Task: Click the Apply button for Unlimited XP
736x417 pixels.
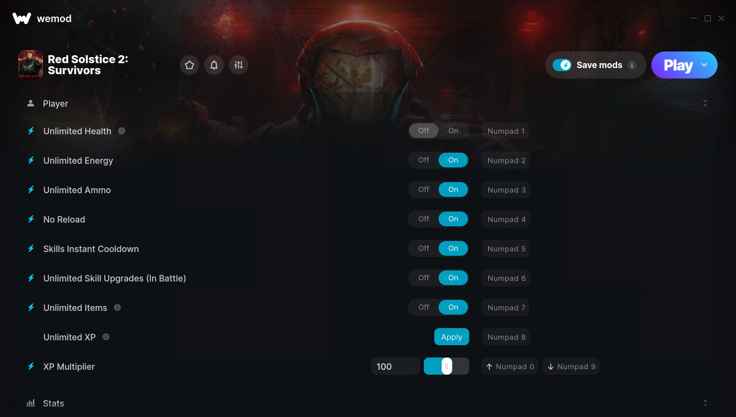Action: pyautogui.click(x=451, y=337)
